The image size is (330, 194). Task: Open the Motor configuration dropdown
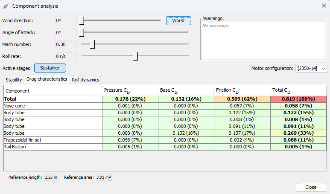point(311,68)
